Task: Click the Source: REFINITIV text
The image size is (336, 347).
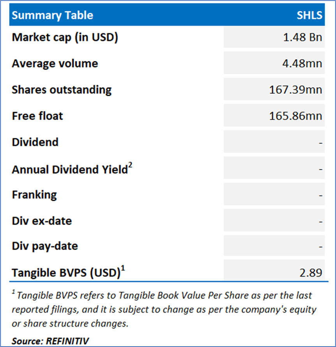Action: tap(50, 340)
